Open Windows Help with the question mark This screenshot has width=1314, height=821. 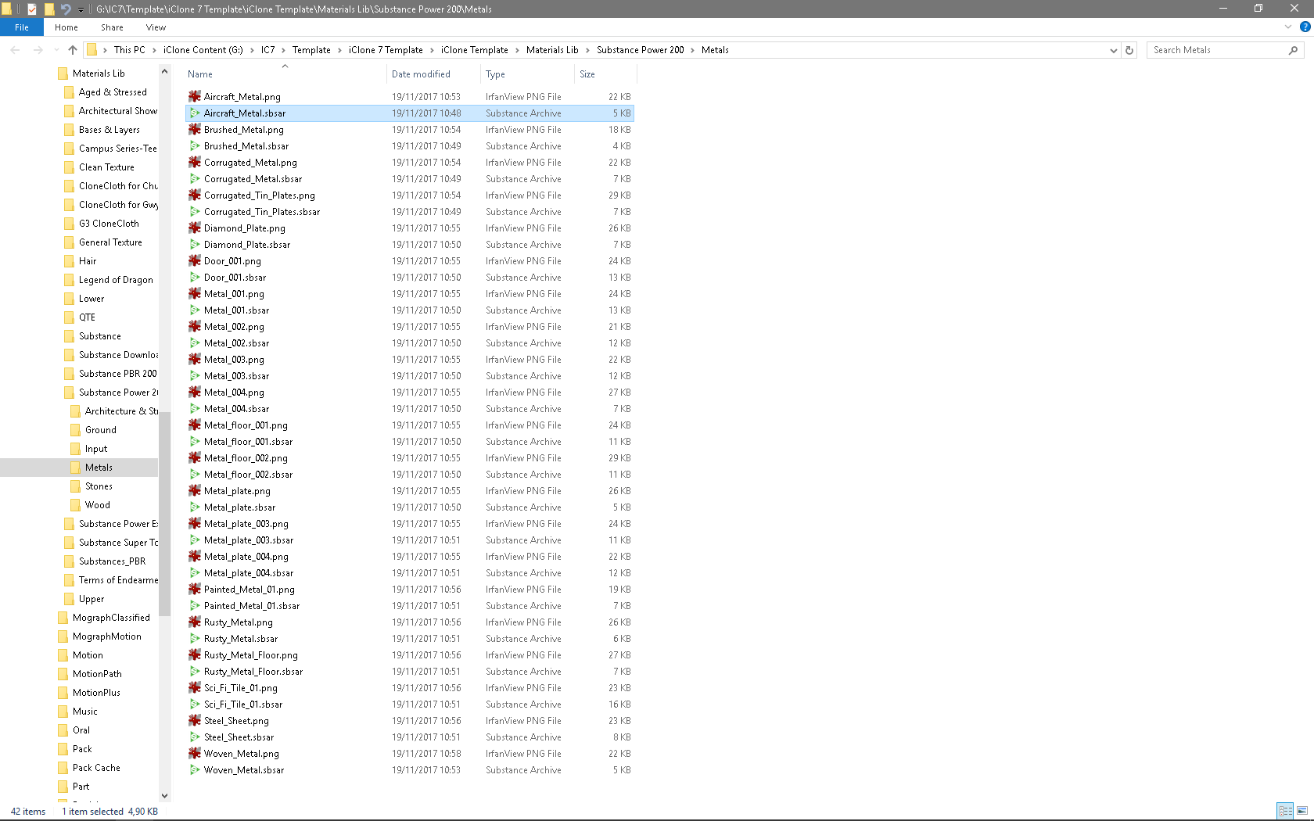[x=1305, y=27]
